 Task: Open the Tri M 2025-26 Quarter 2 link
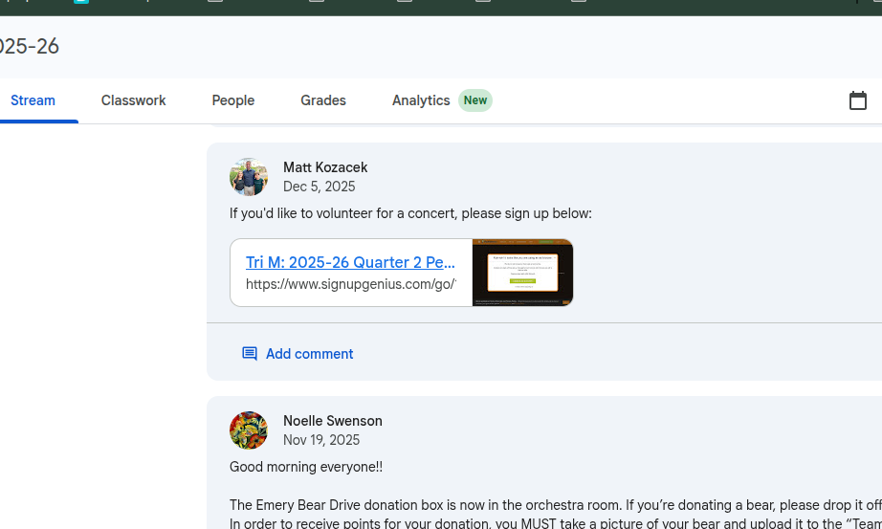[350, 262]
